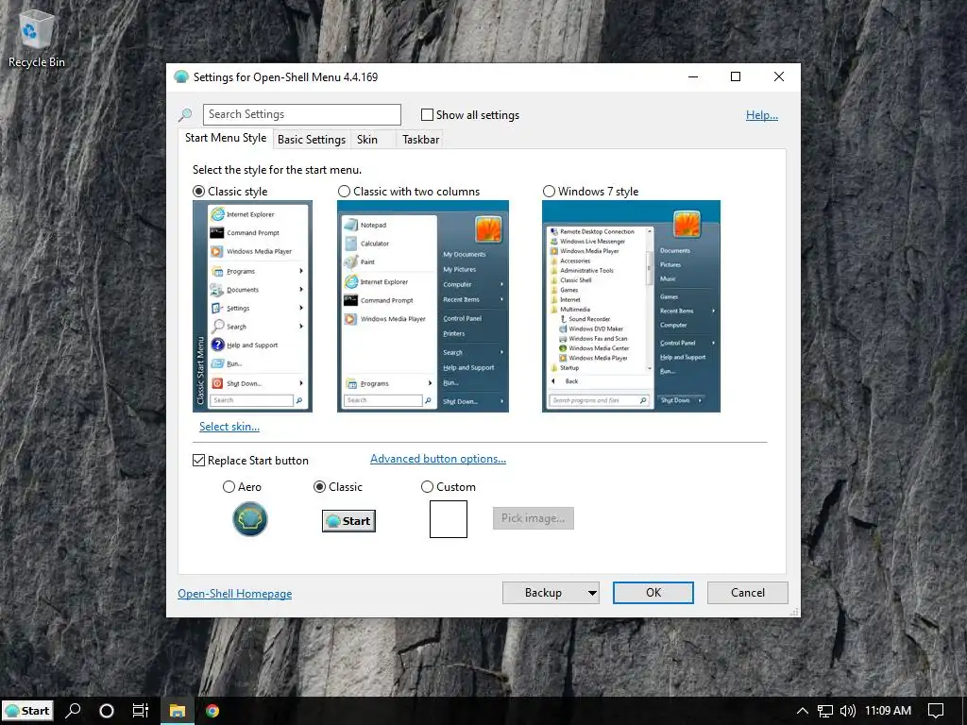The width and height of the screenshot is (967, 725).
Task: Click the Open-Shell seashell title bar icon
Action: click(180, 77)
